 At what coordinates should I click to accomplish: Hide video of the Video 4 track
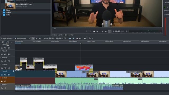pos(9,54)
